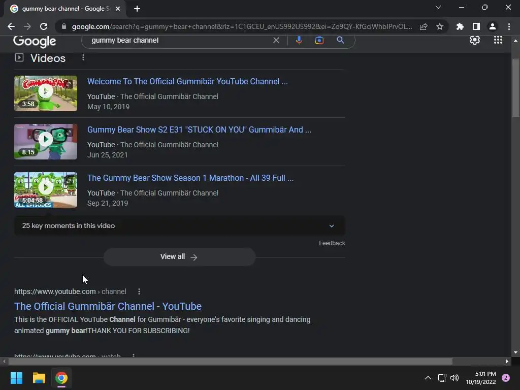Open the Windows Start menu
520x390 pixels.
click(16, 378)
